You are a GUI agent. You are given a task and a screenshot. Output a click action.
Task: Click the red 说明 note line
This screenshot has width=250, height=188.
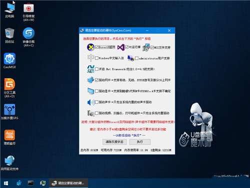pos(128,122)
